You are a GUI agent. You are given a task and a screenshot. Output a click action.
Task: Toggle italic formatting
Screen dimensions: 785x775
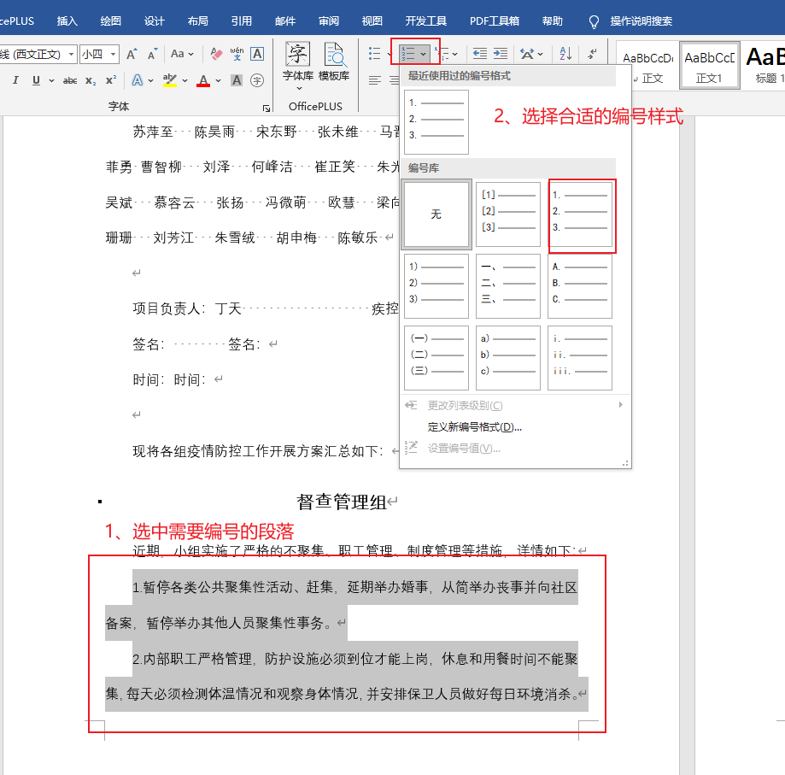(x=15, y=80)
